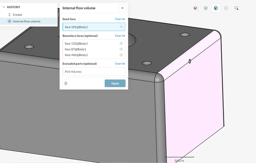This screenshot has height=163, width=256.
Task: Focus the Pick Volumes input field
Action: click(x=94, y=72)
